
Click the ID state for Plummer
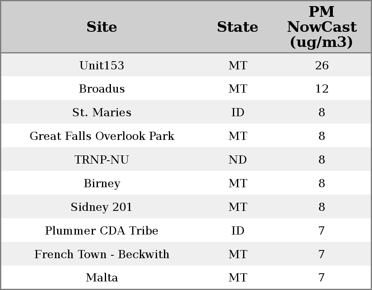[237, 231]
